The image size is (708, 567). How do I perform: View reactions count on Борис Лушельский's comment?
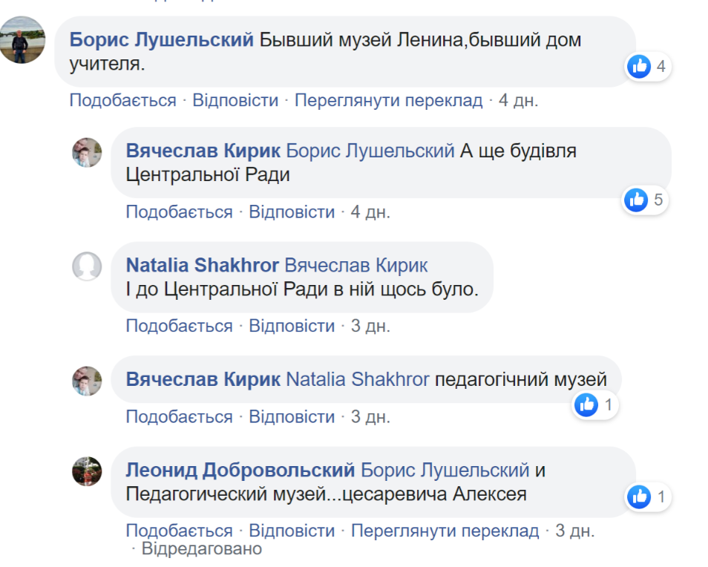point(646,66)
